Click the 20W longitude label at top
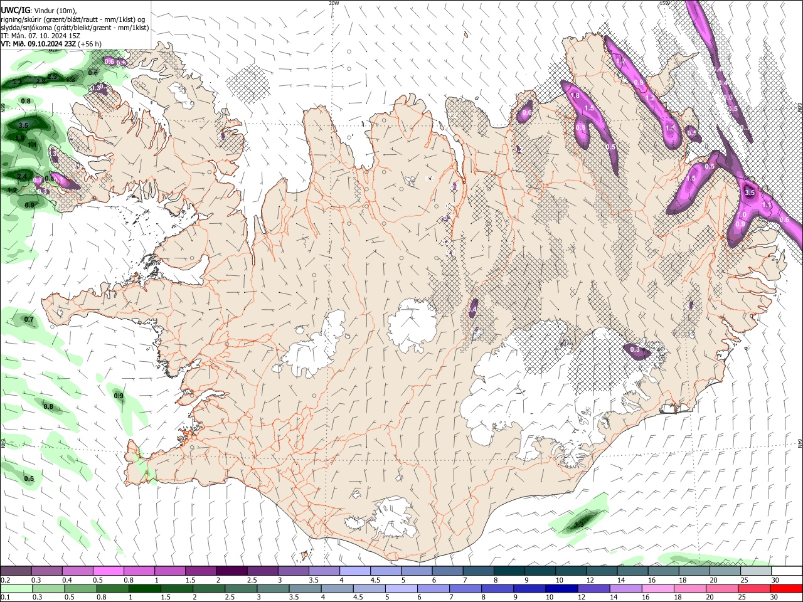The width and height of the screenshot is (803, 602). [334, 3]
